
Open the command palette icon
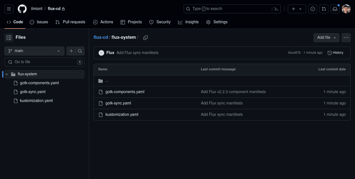pos(276,9)
